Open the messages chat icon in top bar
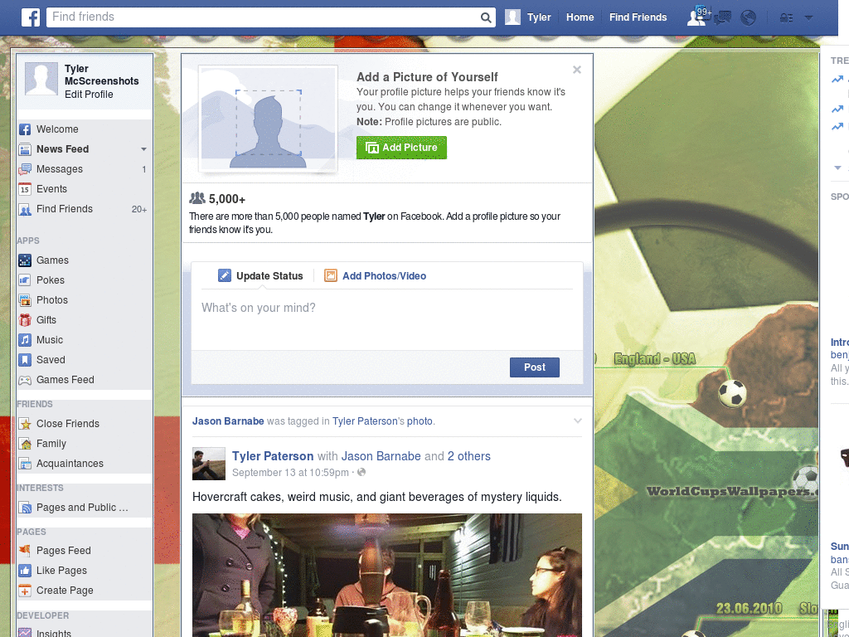The image size is (849, 637). (722, 17)
